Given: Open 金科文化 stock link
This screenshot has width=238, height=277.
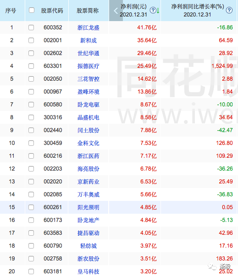Looking at the screenshot, I should (89, 143).
